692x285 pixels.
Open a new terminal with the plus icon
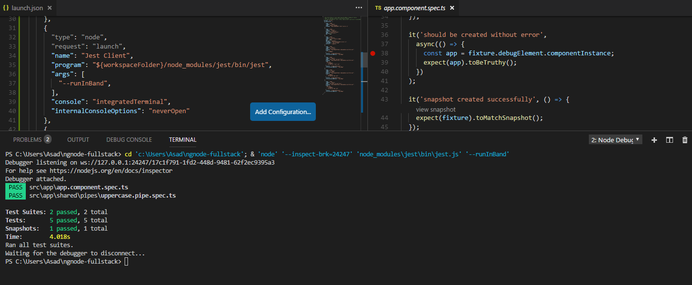654,140
